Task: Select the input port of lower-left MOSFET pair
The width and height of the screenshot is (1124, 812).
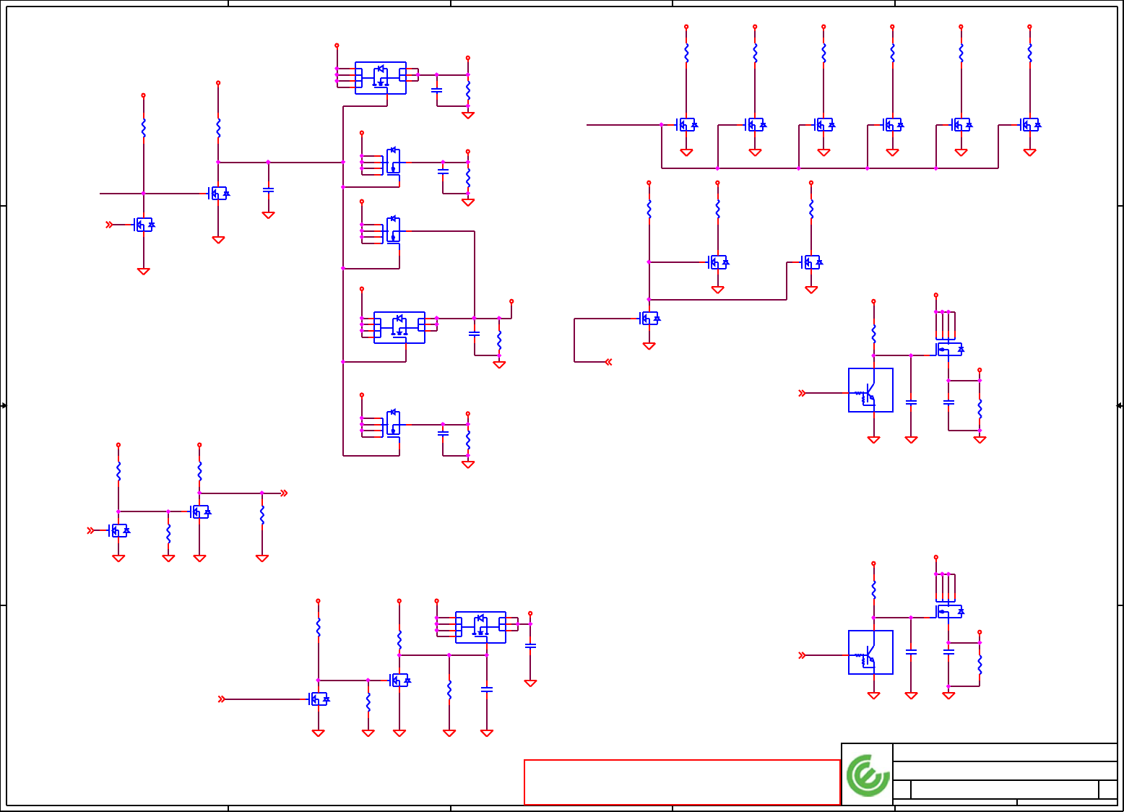Action: [90, 530]
